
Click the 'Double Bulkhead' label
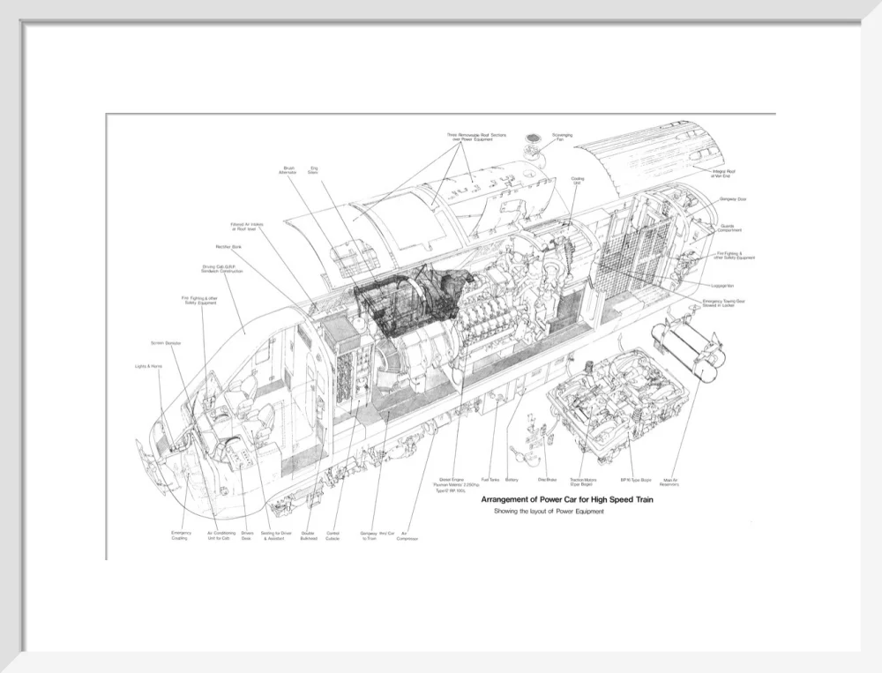point(309,535)
